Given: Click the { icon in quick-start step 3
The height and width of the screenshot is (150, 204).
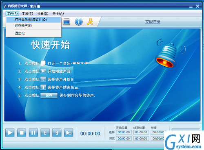Looking at the screenshot, I should pyautogui.click(x=43, y=79).
